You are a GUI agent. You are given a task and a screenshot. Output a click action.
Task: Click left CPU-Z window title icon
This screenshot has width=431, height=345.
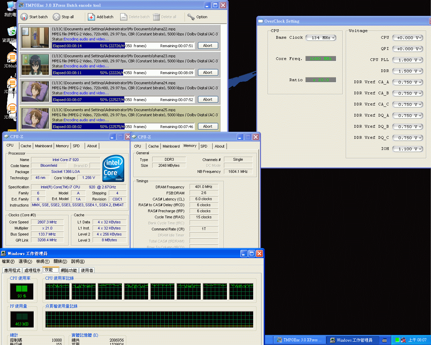tap(6, 136)
